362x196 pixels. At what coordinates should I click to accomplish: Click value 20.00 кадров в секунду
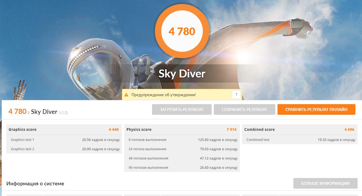(x=101, y=149)
